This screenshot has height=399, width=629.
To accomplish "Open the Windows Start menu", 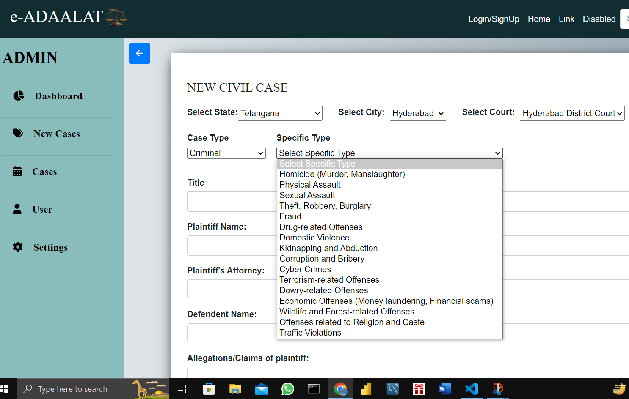I will 5,389.
